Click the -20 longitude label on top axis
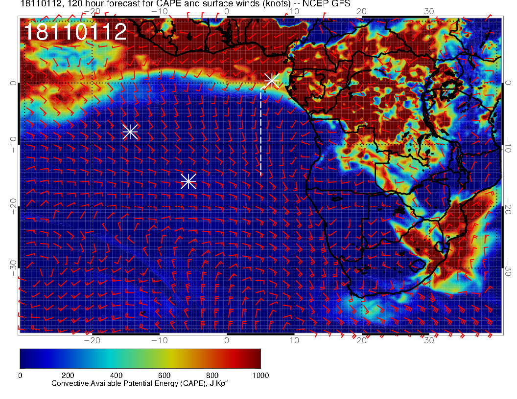Screen dimensions: 517x399 (92, 12)
